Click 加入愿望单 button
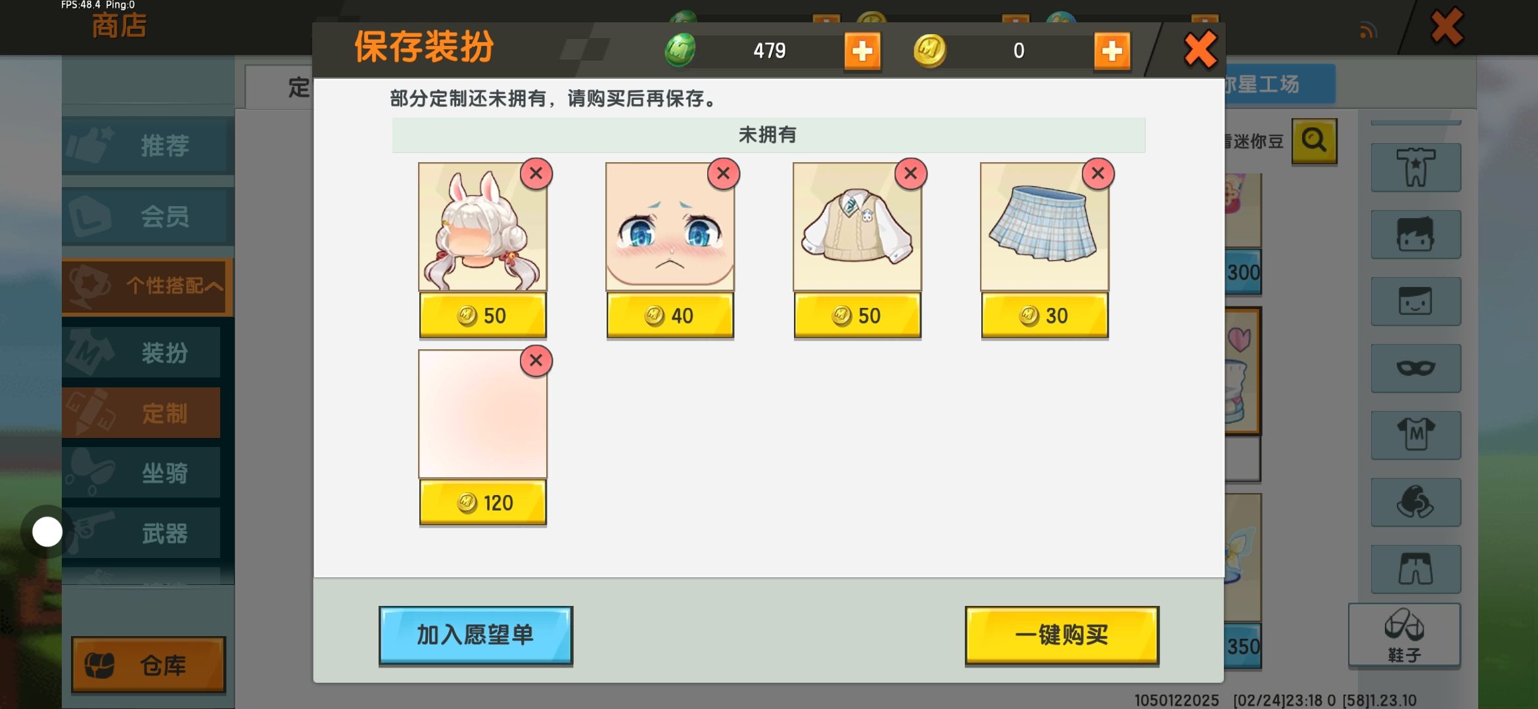Image resolution: width=1538 pixels, height=709 pixels. pyautogui.click(x=475, y=635)
